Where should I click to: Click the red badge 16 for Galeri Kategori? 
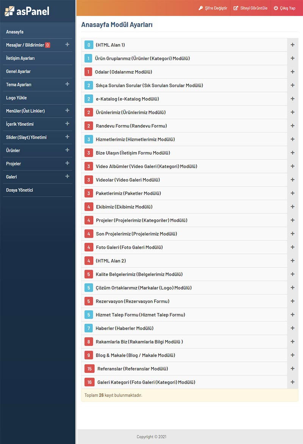(89, 382)
